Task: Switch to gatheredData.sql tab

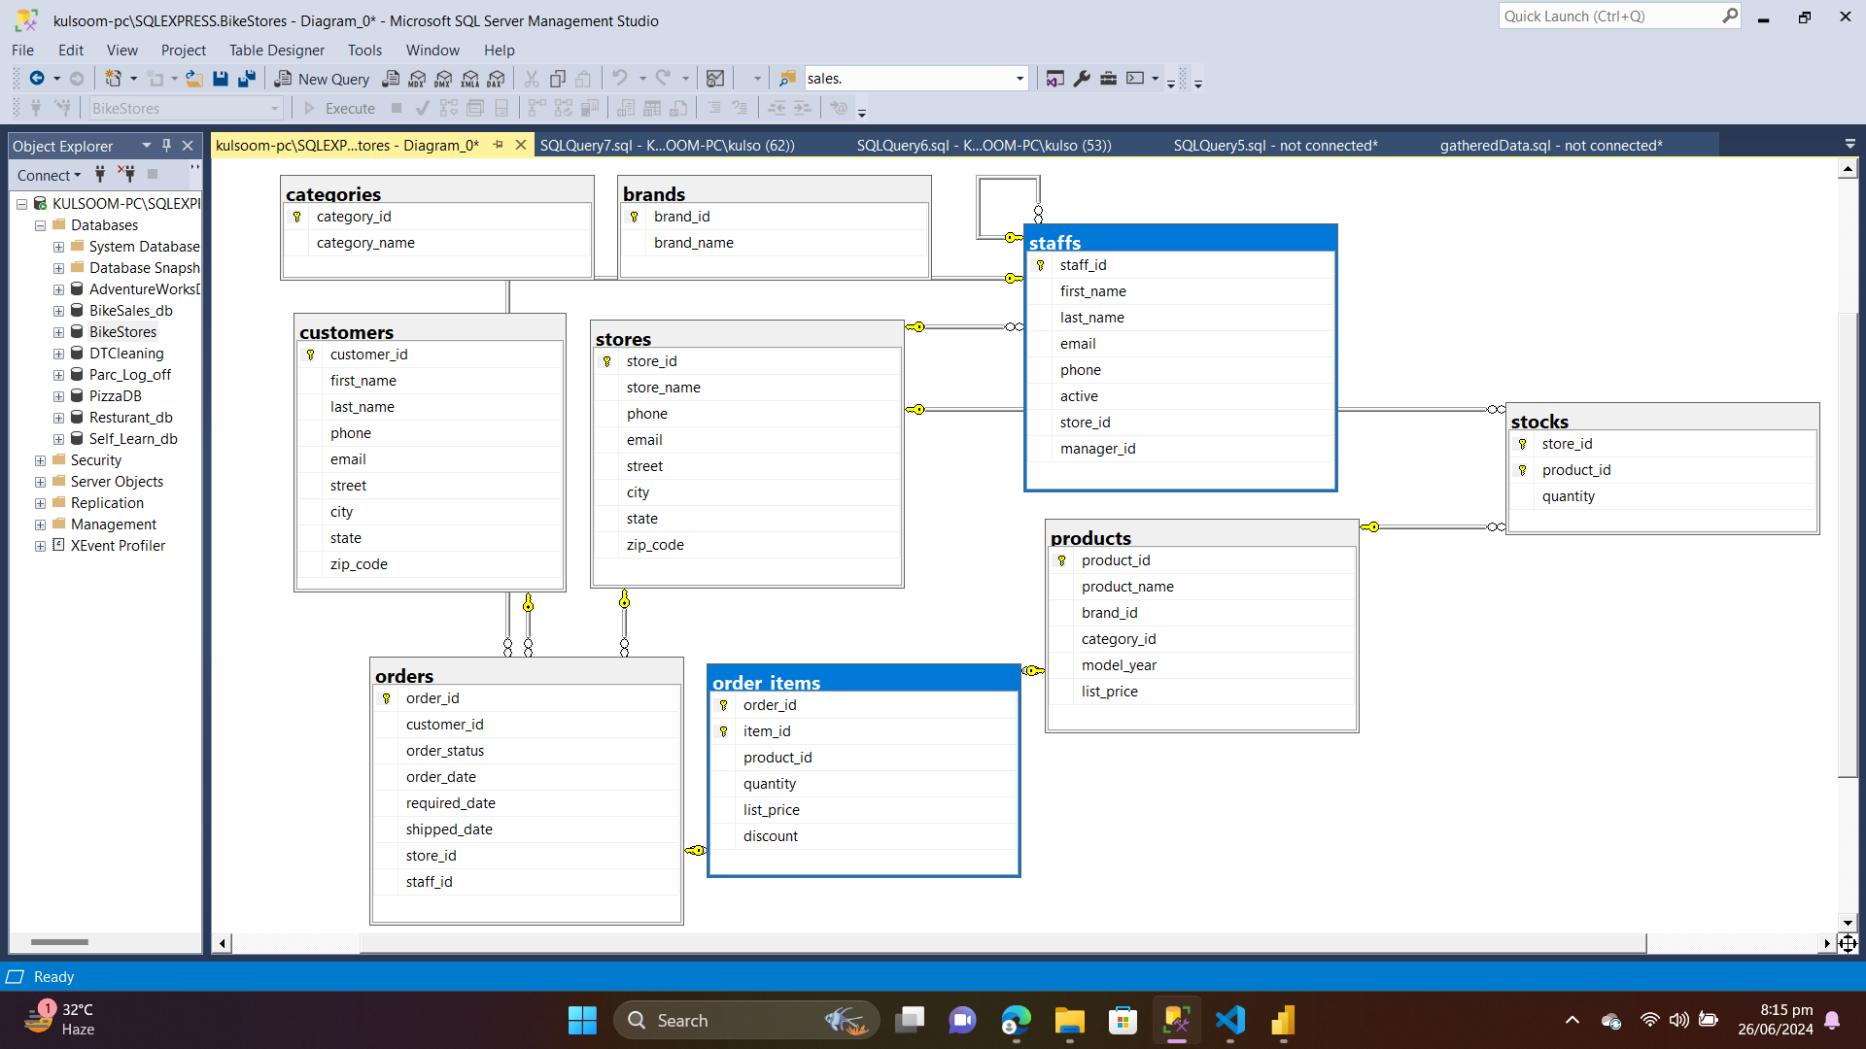Action: (1551, 145)
